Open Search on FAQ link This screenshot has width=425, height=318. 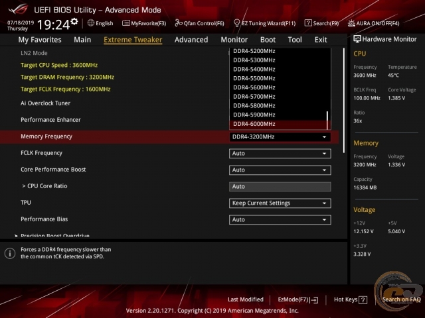click(x=401, y=299)
